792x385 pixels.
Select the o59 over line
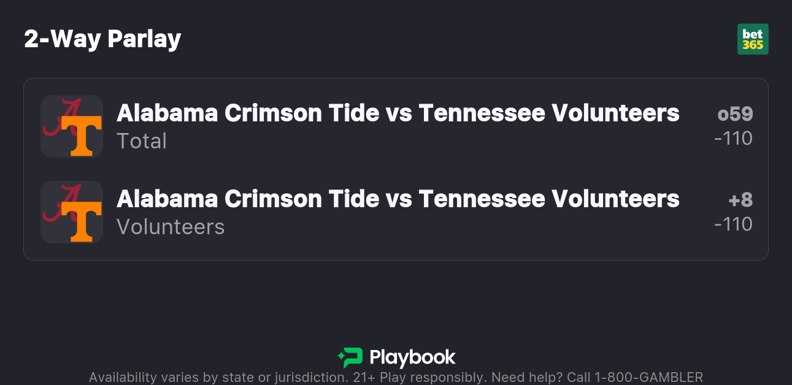point(735,114)
